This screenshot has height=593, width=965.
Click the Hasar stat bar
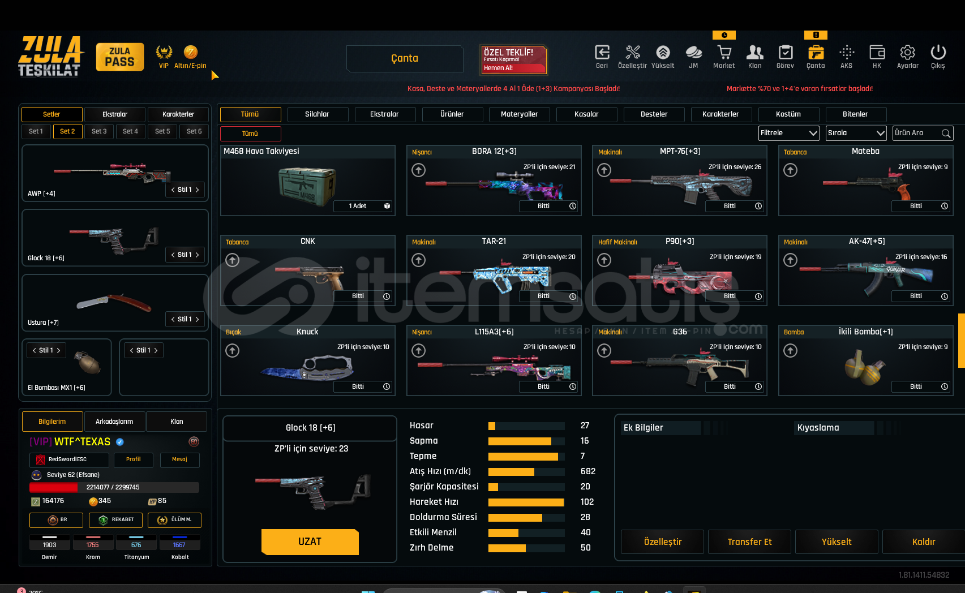tap(526, 426)
